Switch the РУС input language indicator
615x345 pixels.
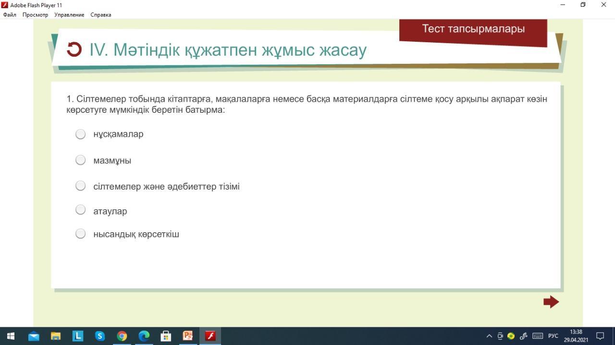click(553, 336)
